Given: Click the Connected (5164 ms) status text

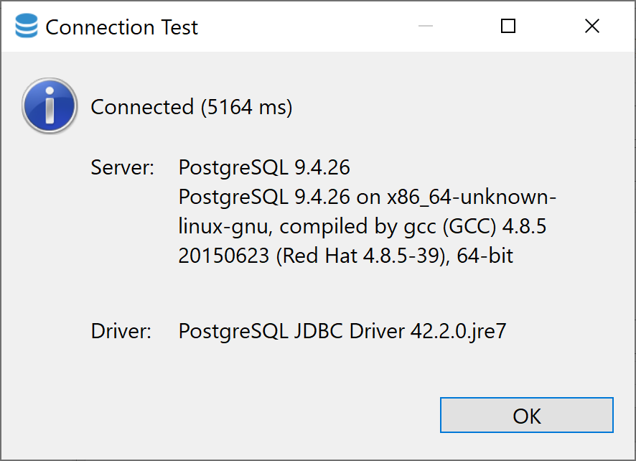Looking at the screenshot, I should (191, 106).
